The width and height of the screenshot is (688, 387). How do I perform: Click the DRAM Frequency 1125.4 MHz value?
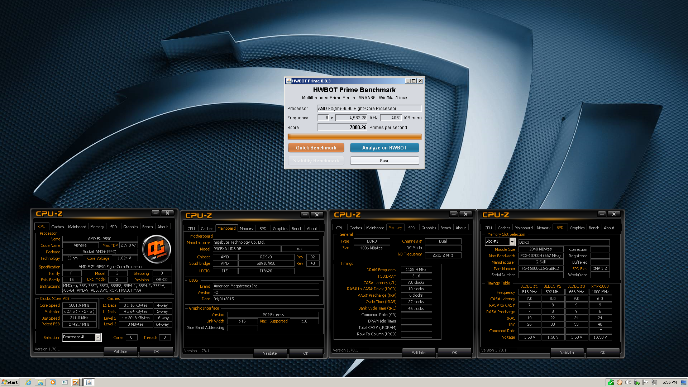click(x=416, y=269)
